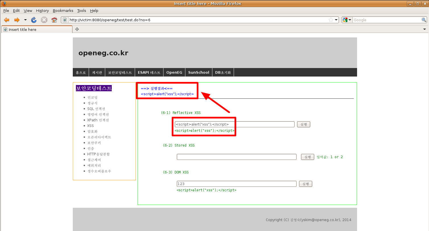Open the History menu

pos(42,10)
